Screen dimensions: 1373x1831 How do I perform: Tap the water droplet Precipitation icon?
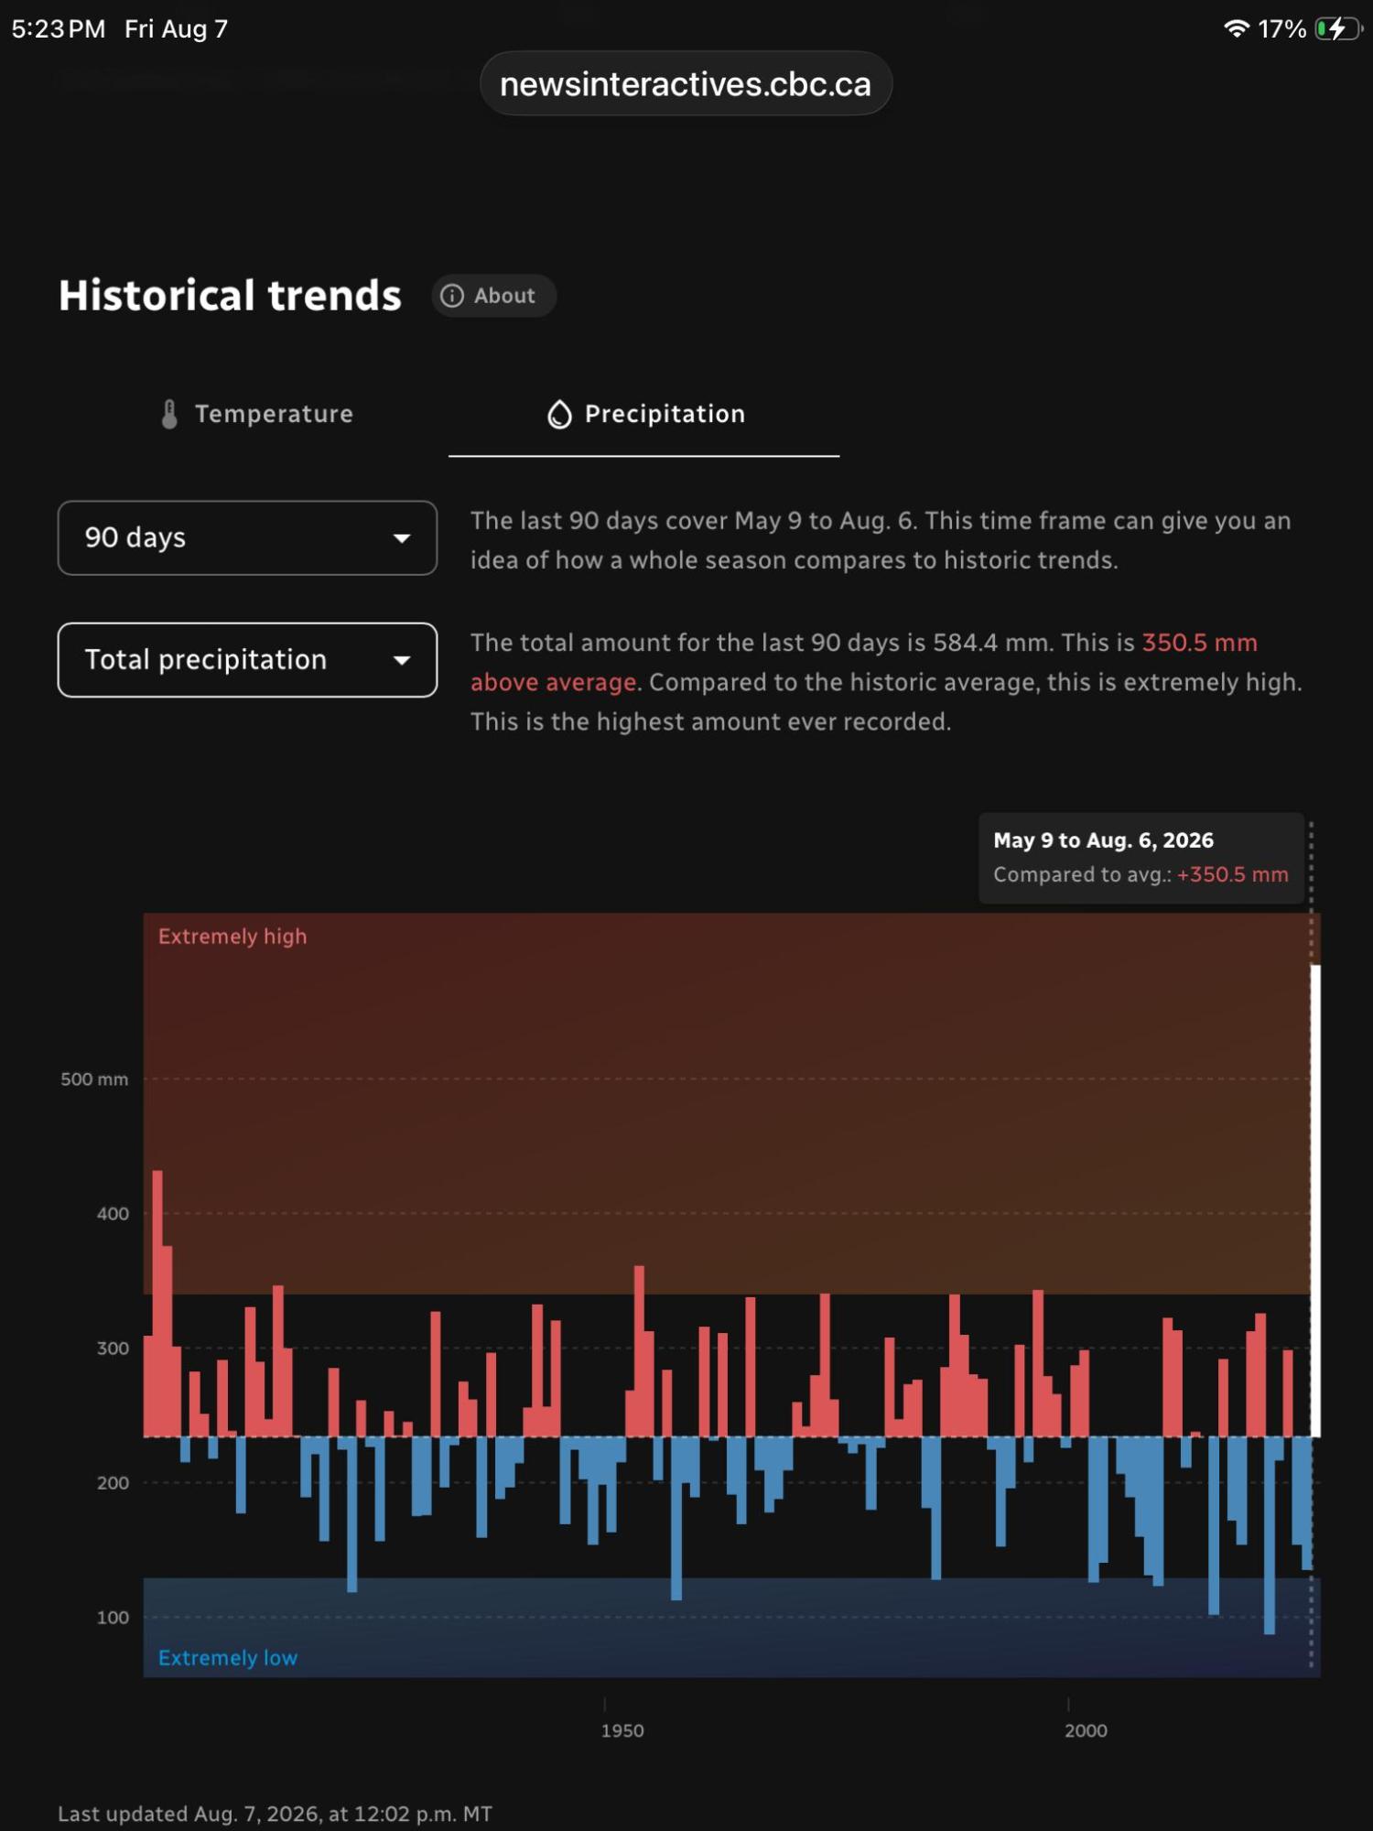coord(559,415)
